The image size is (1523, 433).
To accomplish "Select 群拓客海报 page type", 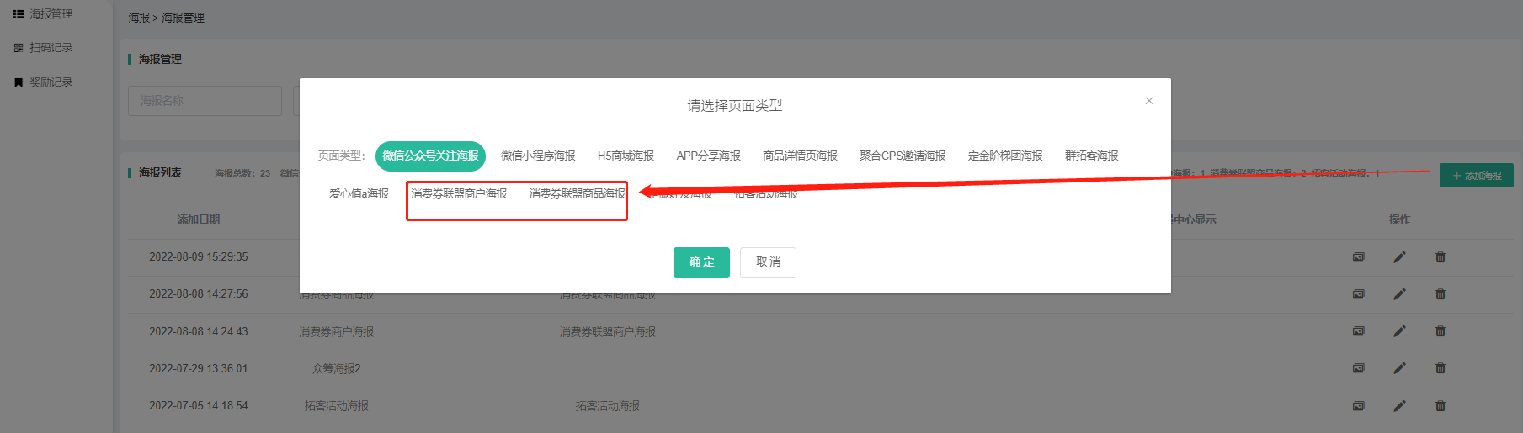I will point(1091,156).
